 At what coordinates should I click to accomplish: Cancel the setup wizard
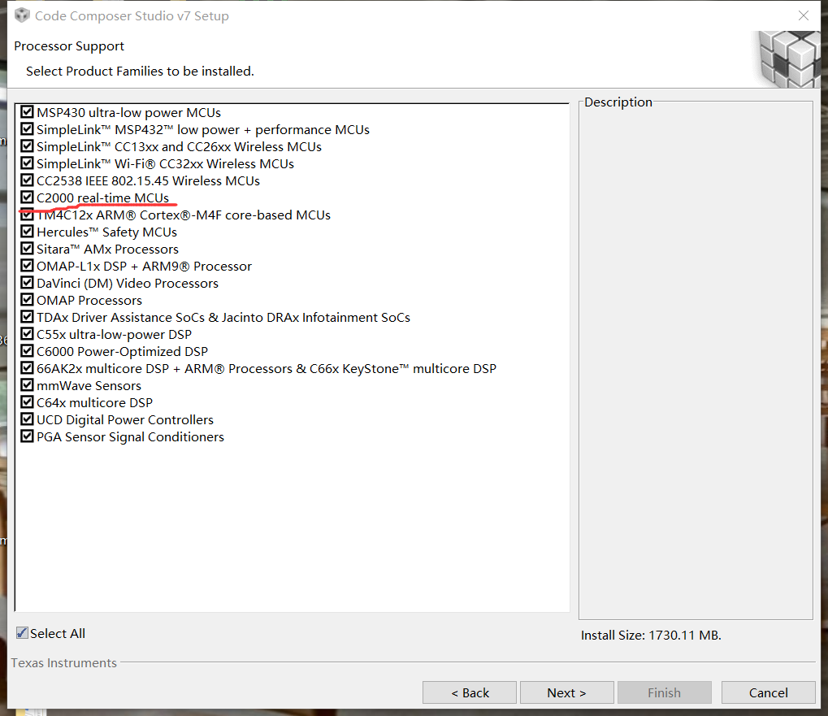[x=767, y=692]
